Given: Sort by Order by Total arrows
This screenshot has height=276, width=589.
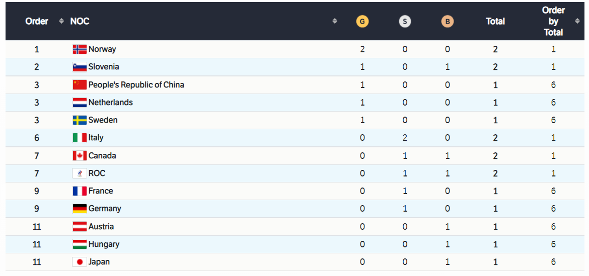Looking at the screenshot, I should click(577, 21).
